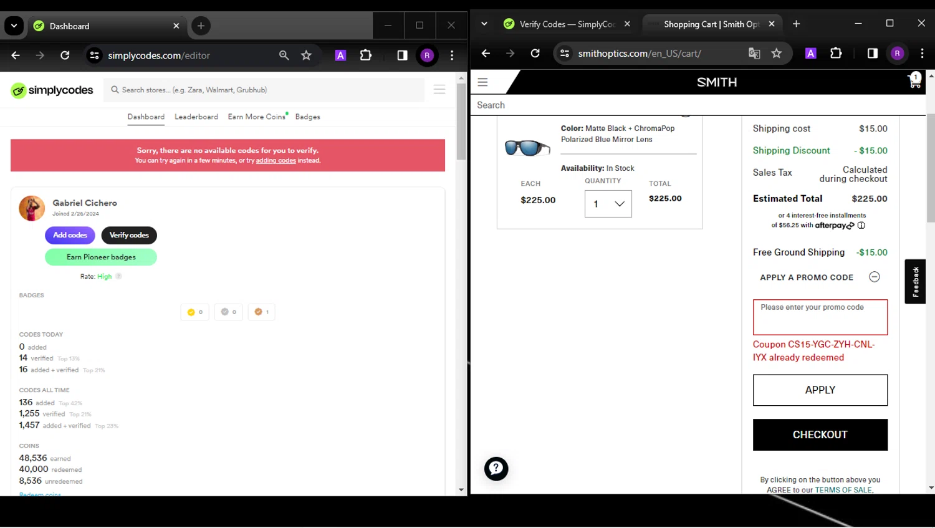Click the Verify codes button
Image resolution: width=935 pixels, height=528 pixels.
pos(129,235)
